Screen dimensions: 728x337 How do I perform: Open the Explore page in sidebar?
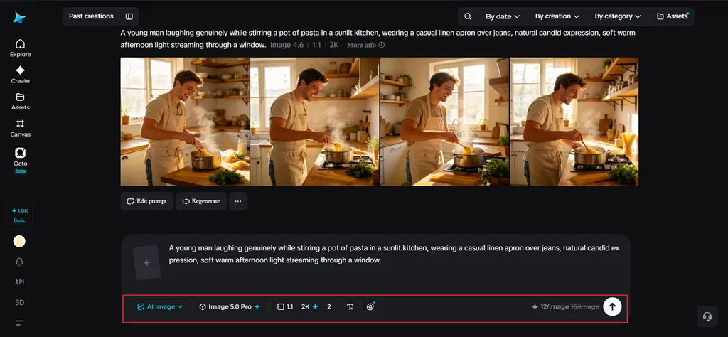[x=20, y=48]
